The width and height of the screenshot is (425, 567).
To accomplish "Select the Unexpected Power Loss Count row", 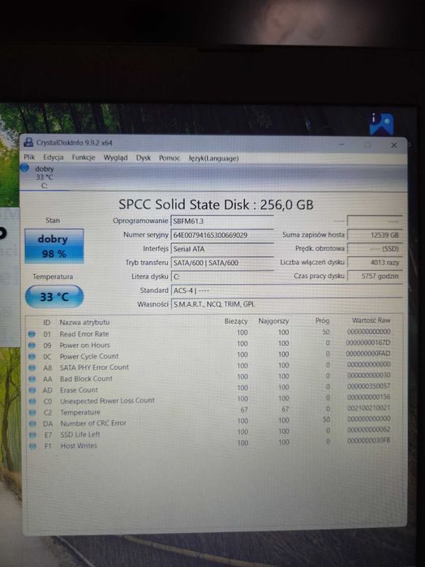I will [214, 400].
